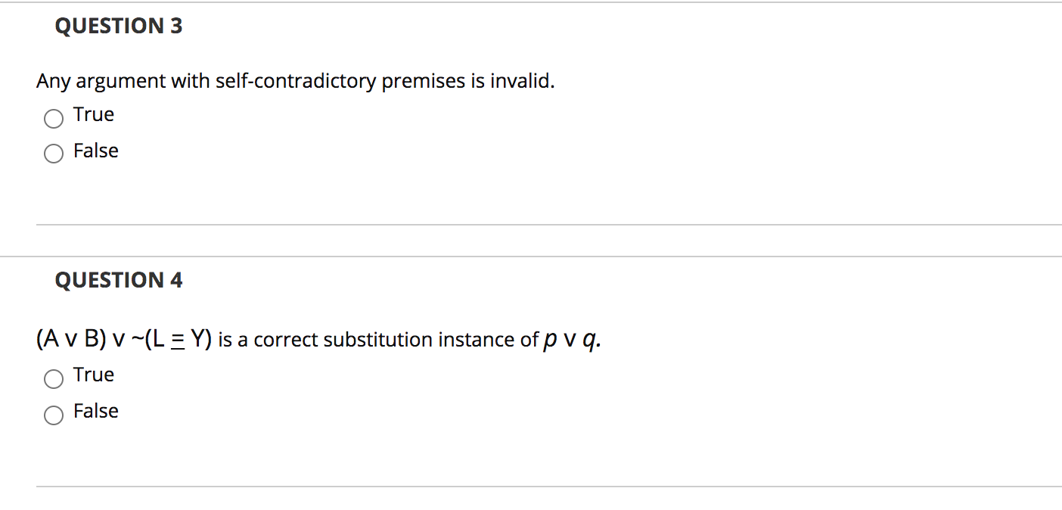Click the True label under Question 3
The width and height of the screenshot is (1062, 510).
[93, 114]
